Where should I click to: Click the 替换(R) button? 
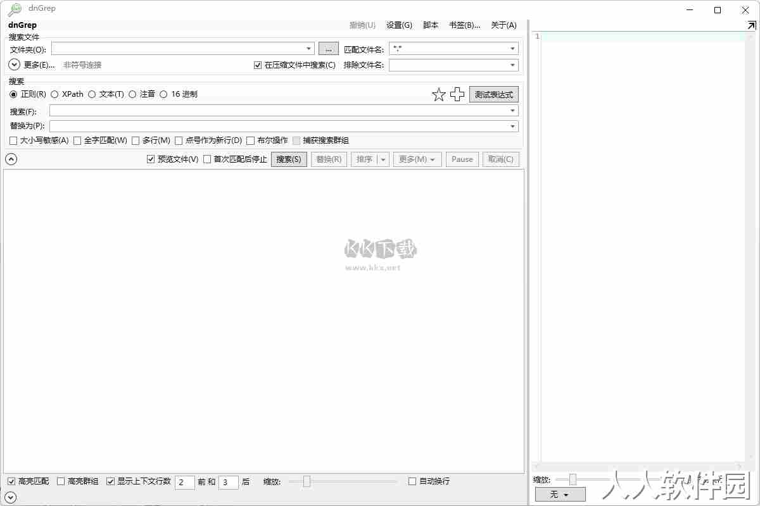[329, 159]
